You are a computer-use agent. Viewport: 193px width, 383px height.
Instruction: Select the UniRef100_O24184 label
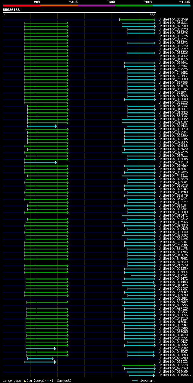pos(174,206)
